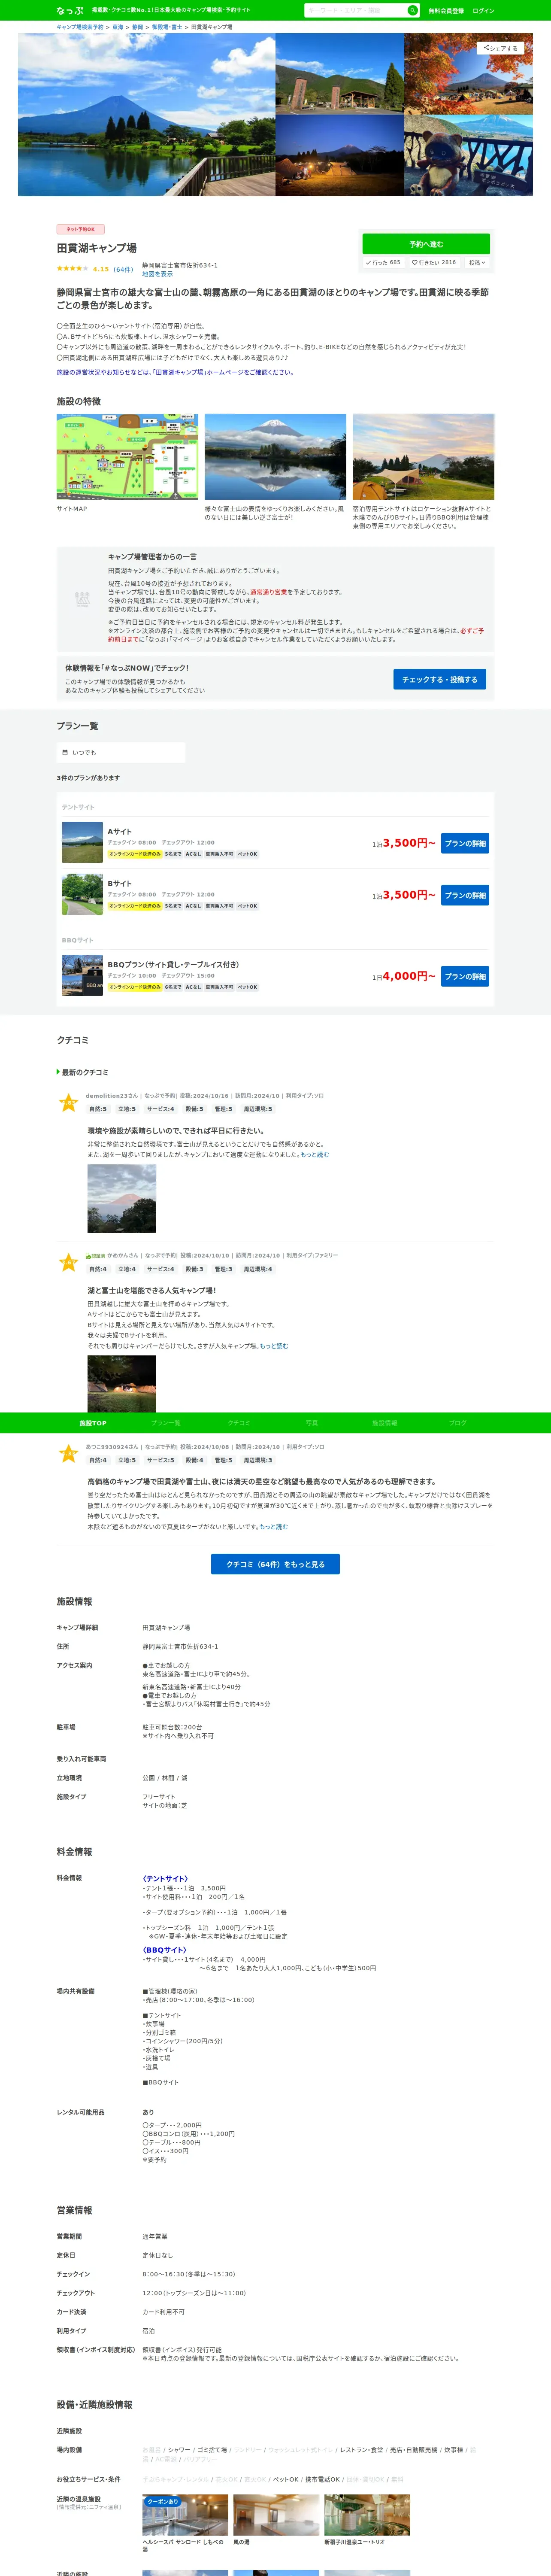
Task: Open the 御殿場・富士 breadcrumb link
Action: (x=167, y=27)
